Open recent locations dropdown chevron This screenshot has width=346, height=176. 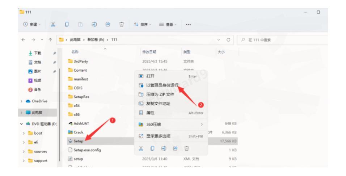(x=42, y=40)
